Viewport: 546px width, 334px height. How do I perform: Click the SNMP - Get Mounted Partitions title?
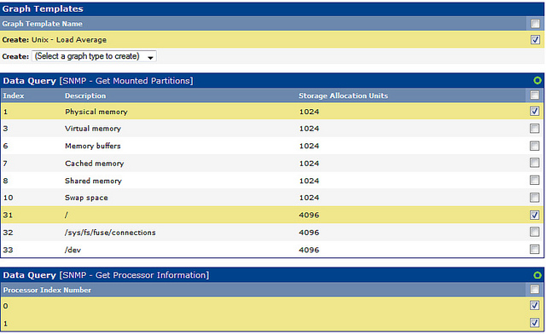(126, 81)
